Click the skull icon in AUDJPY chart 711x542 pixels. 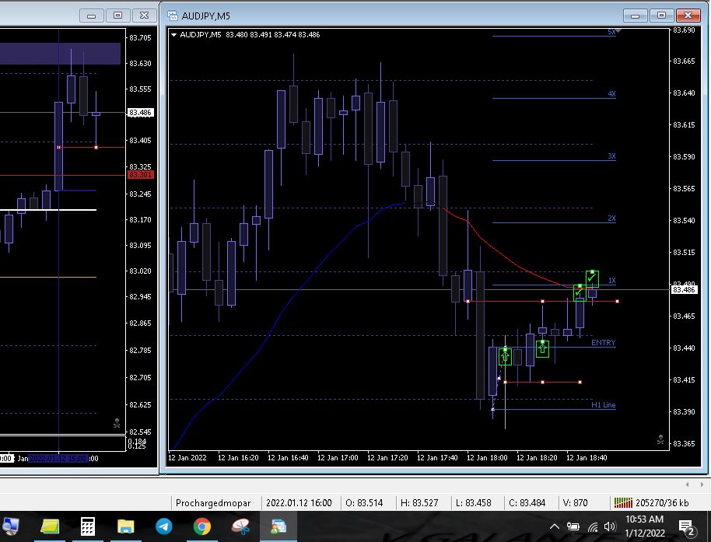pyautogui.click(x=660, y=440)
